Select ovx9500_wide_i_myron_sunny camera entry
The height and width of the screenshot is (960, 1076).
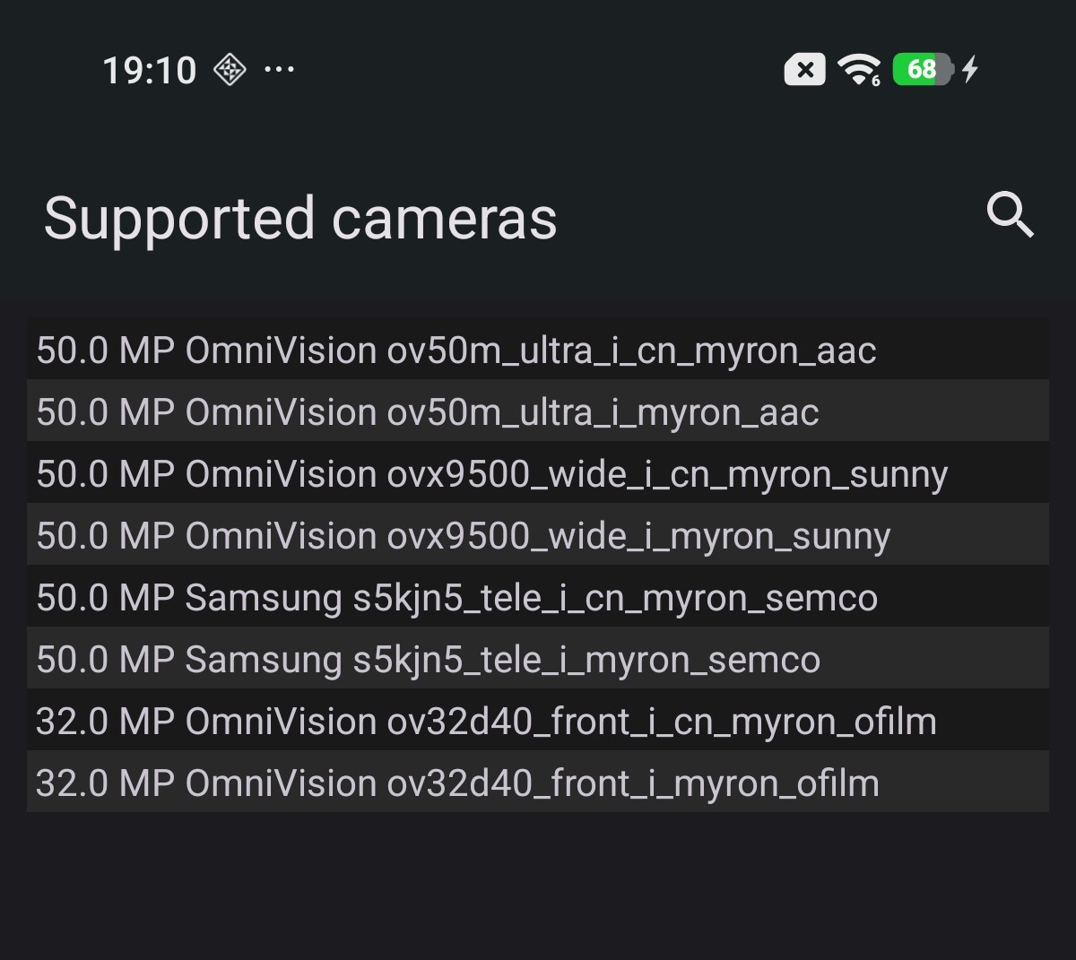click(x=538, y=533)
